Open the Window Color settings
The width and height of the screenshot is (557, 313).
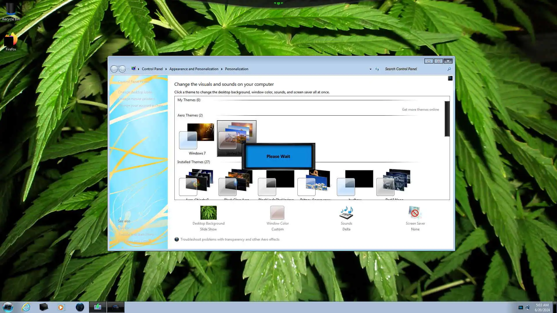click(x=277, y=213)
